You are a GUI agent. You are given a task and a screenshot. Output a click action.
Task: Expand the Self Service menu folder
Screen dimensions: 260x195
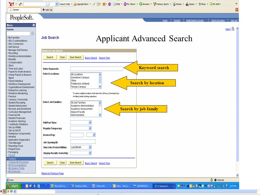tap(7, 47)
